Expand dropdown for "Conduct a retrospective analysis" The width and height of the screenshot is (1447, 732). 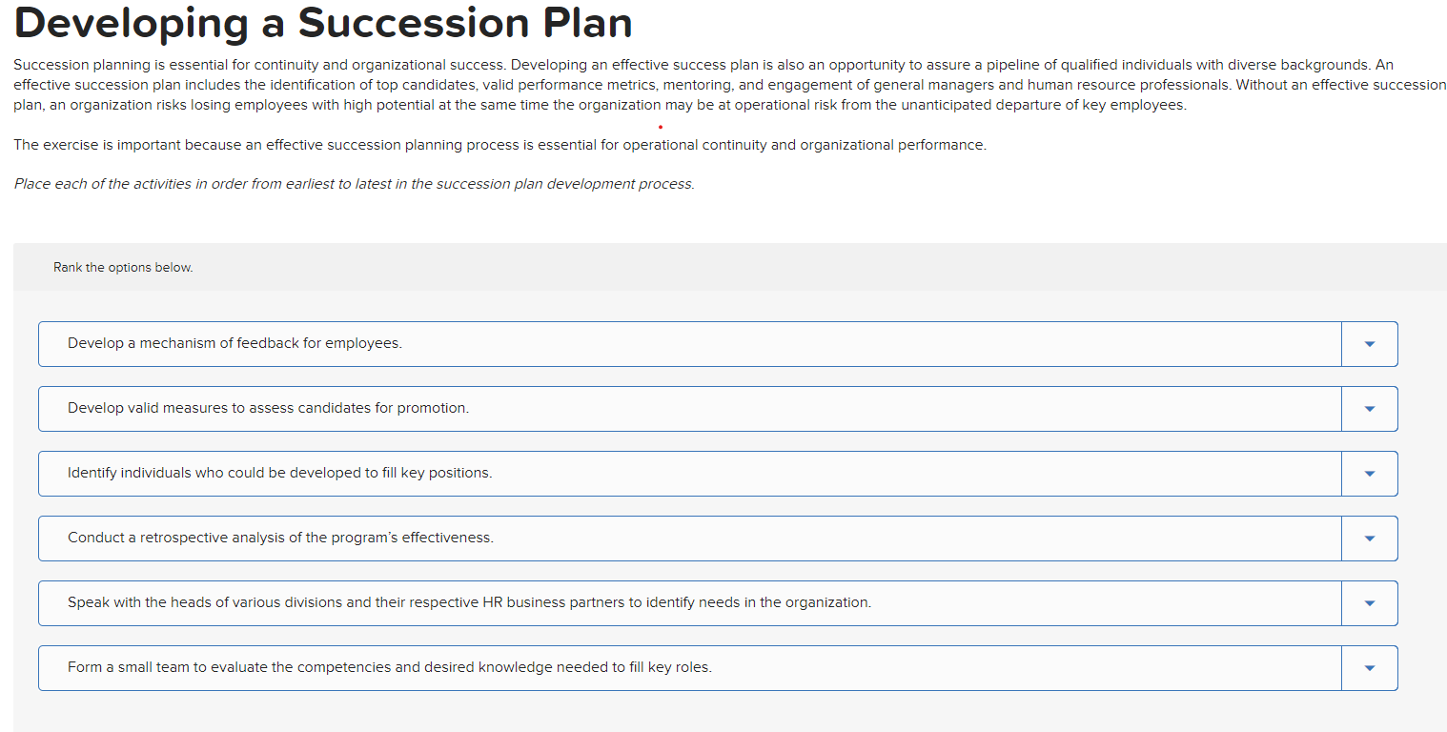point(1370,538)
